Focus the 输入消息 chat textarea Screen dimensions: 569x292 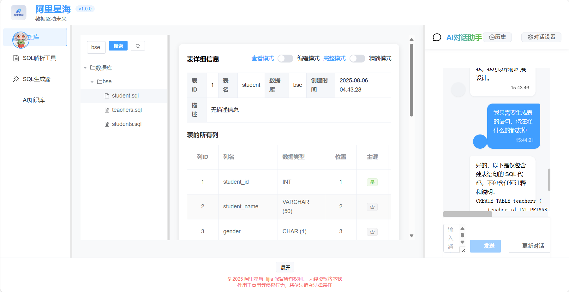pyautogui.click(x=451, y=238)
